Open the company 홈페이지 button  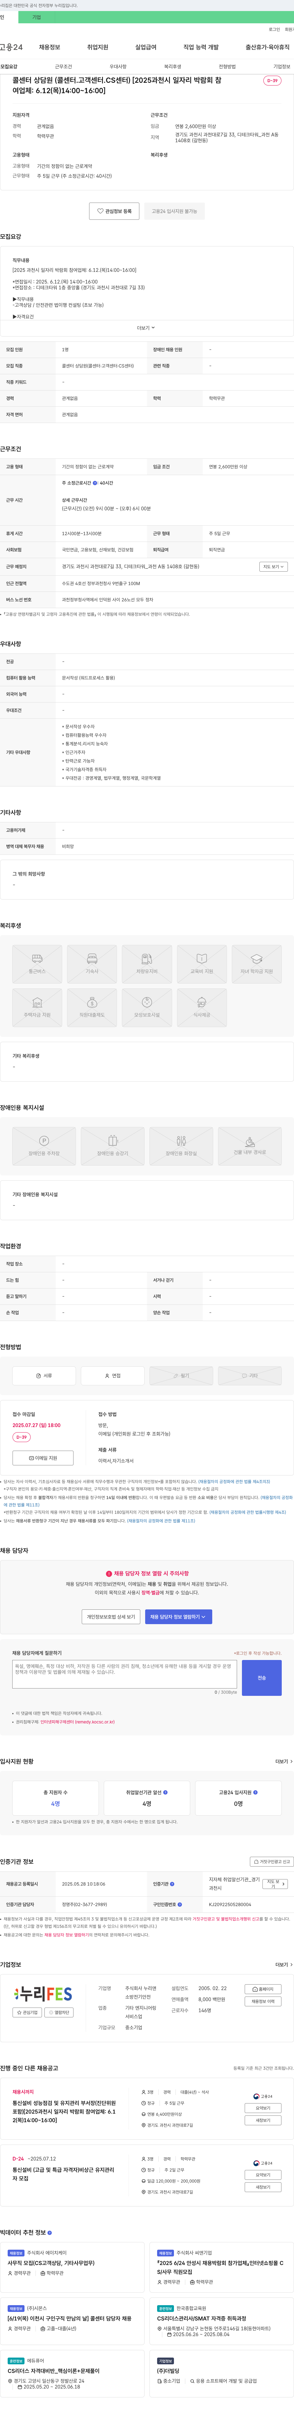[x=263, y=1989]
